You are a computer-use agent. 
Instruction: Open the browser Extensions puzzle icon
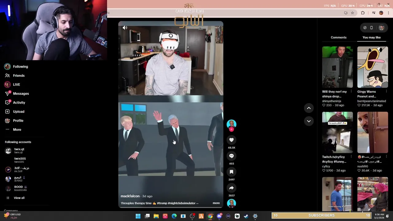click(x=363, y=13)
